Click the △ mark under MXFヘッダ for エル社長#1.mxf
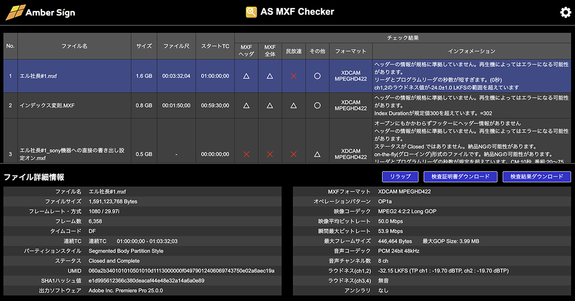 click(x=246, y=76)
